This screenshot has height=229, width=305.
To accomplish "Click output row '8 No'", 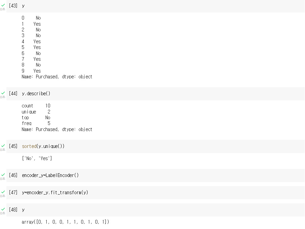I will (x=31, y=65).
